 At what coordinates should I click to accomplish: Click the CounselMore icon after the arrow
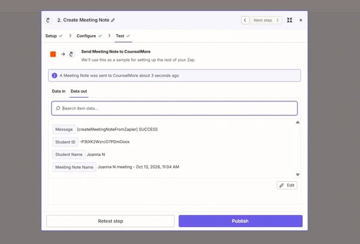(x=71, y=54)
